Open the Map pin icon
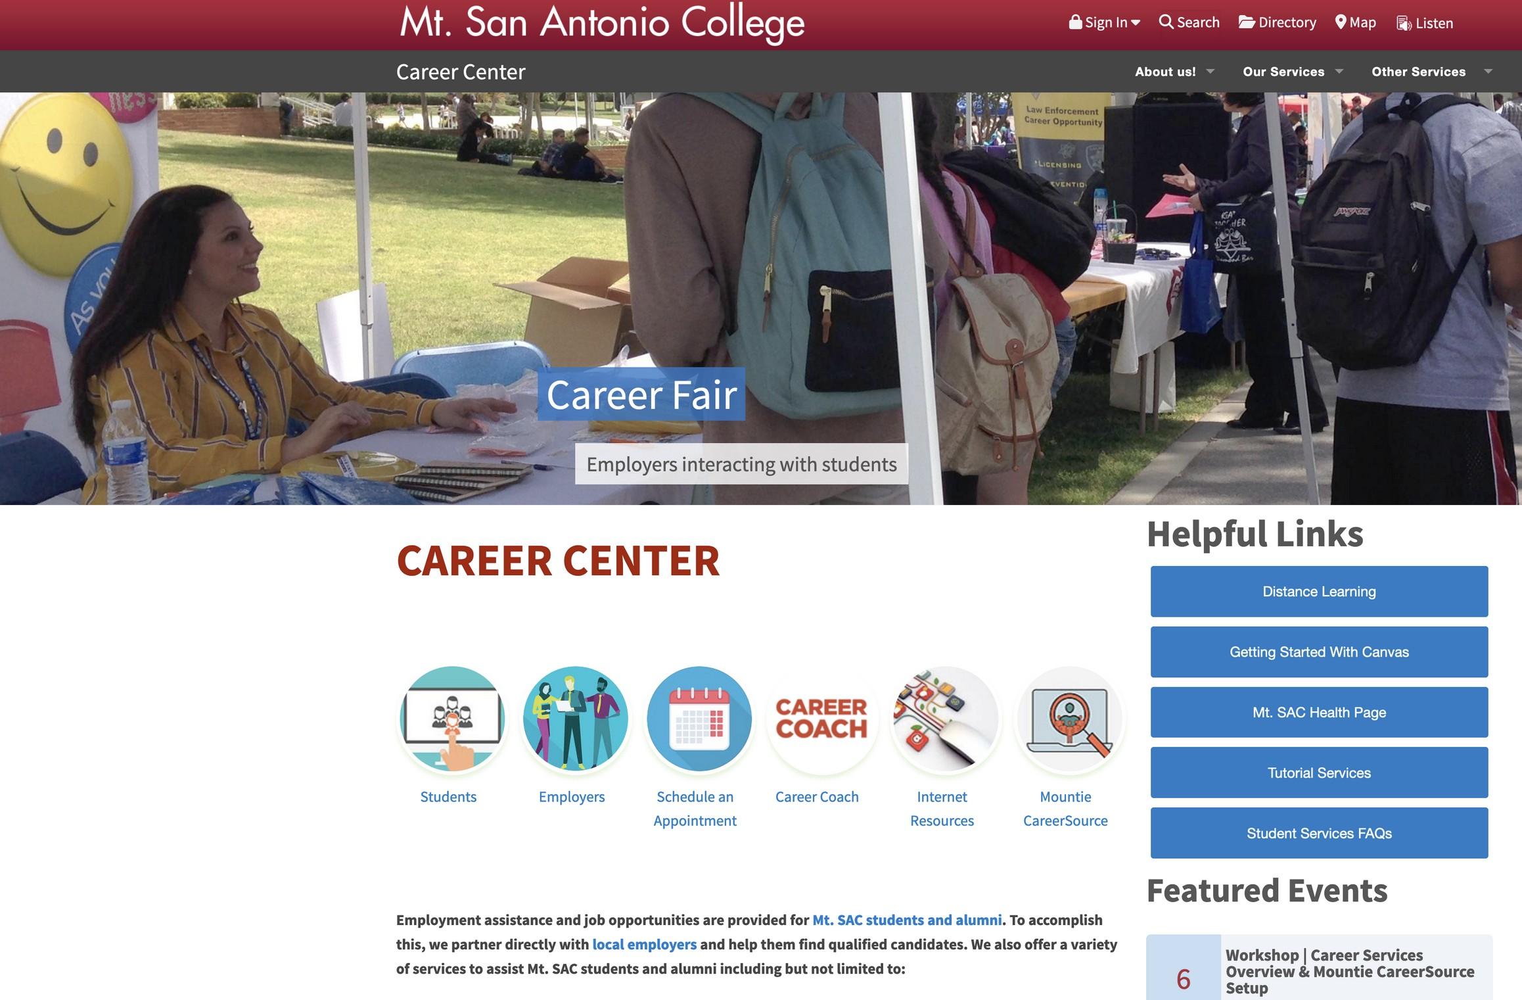The width and height of the screenshot is (1522, 1000). (1341, 22)
